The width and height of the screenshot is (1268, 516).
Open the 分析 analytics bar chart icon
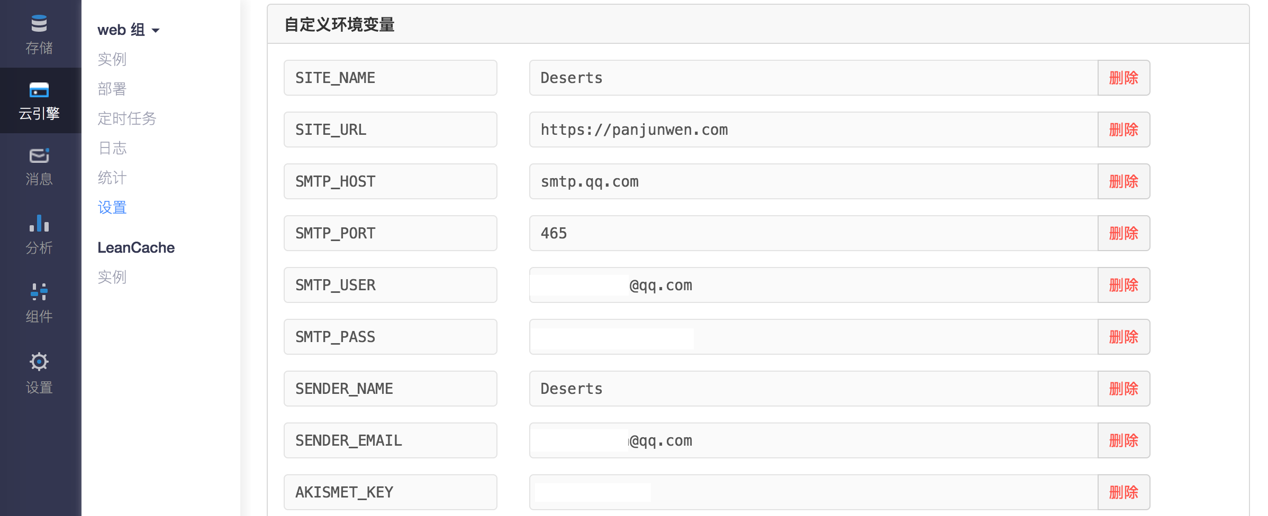click(39, 224)
